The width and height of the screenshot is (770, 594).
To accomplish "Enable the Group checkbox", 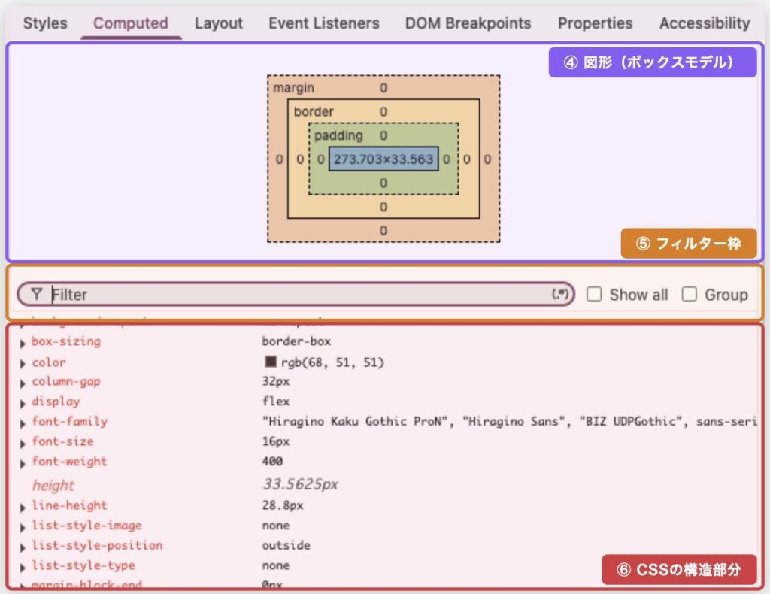I will (689, 294).
